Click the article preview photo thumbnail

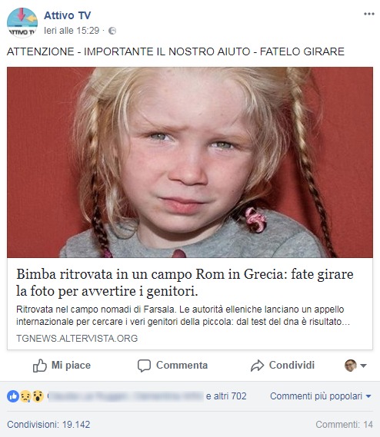click(190, 162)
